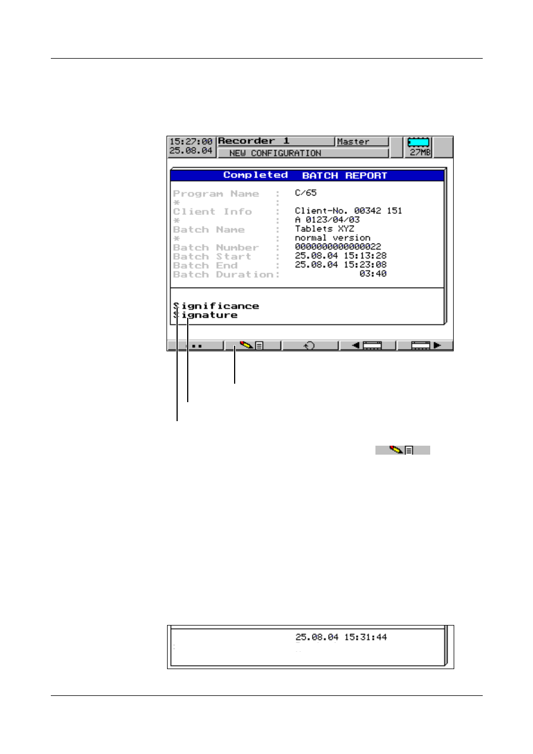Screen dimensions: 533x754
Task: Select the Batch Number label
Action: 216,247
